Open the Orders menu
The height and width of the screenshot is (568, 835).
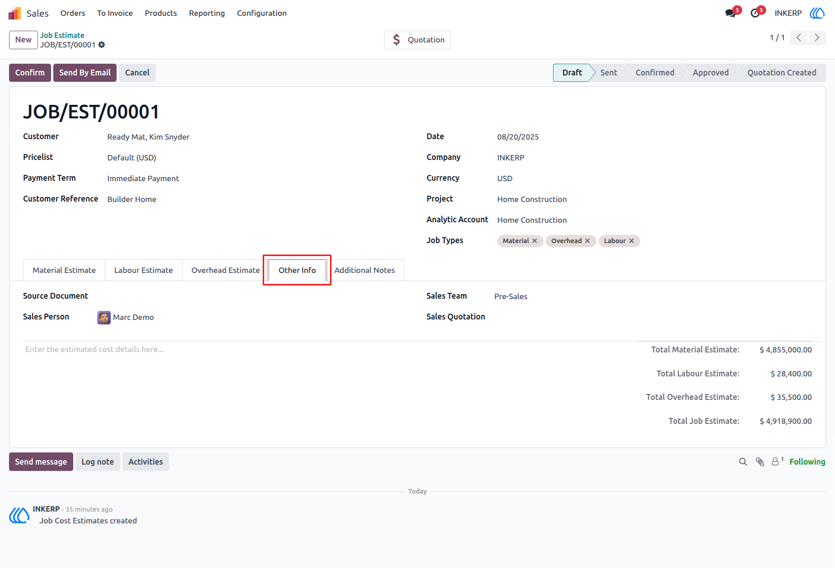pos(73,13)
